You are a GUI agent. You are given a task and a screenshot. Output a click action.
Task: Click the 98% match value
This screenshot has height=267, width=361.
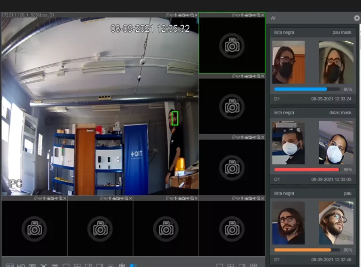348,170
